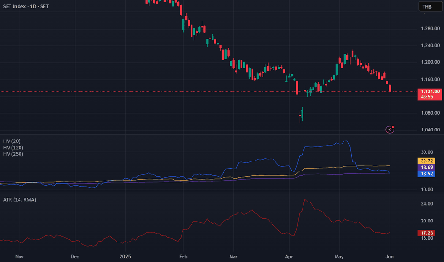The width and height of the screenshot is (444, 262).
Task: Click the HV (120) indicator legend
Action: [x=13, y=148]
